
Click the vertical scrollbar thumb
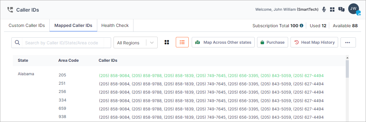(x=347, y=69)
